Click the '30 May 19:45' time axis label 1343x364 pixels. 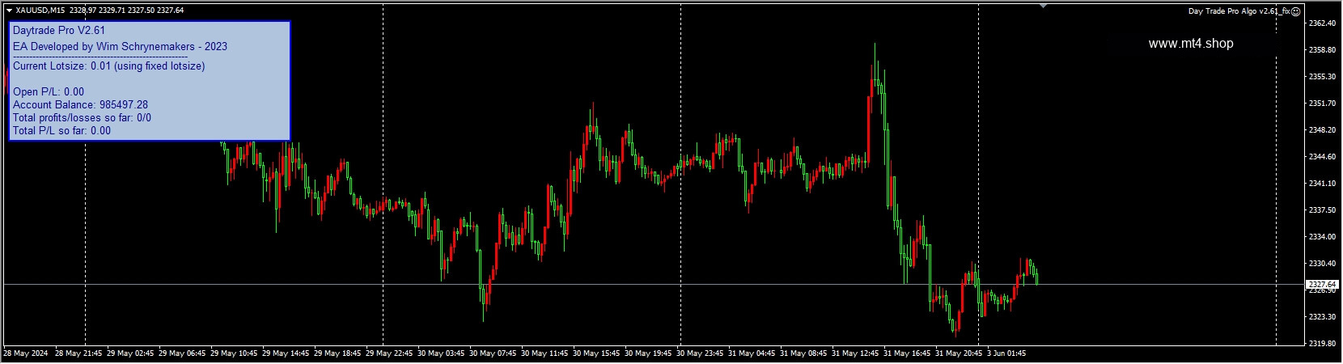648,354
